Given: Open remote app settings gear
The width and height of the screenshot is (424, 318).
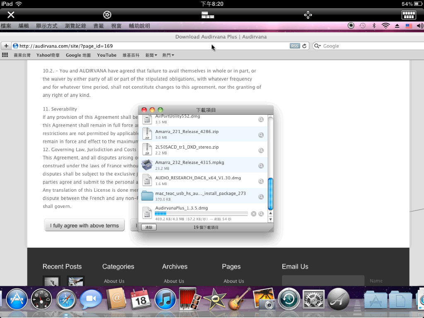Looking at the screenshot, I should 107,14.
